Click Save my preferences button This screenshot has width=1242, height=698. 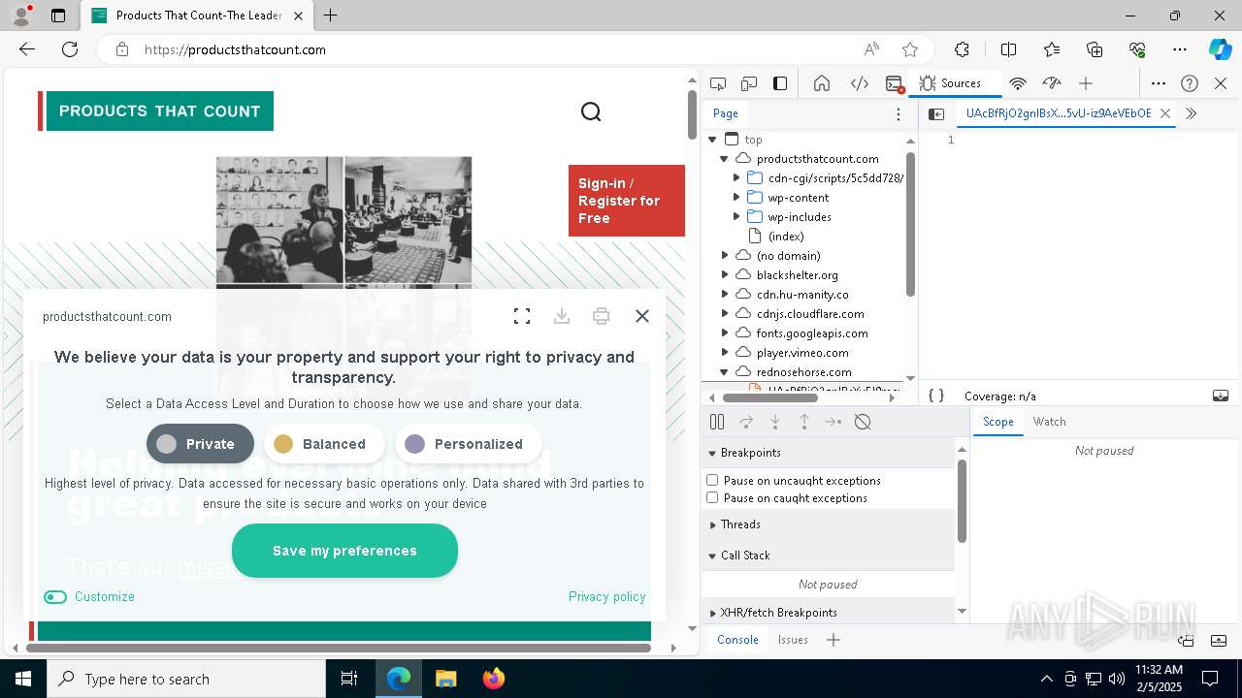pyautogui.click(x=344, y=551)
